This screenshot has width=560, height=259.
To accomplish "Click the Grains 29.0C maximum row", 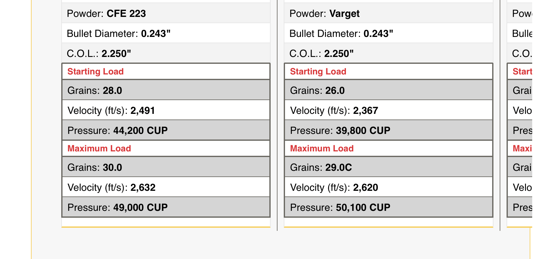I will (x=388, y=167).
